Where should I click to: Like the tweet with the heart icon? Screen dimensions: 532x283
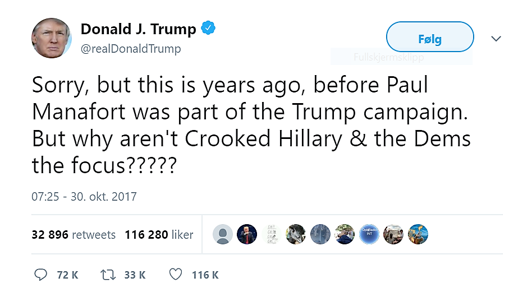[176, 274]
